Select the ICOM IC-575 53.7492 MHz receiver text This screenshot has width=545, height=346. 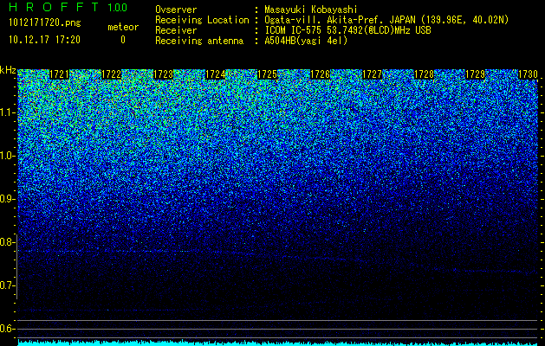pos(347,30)
